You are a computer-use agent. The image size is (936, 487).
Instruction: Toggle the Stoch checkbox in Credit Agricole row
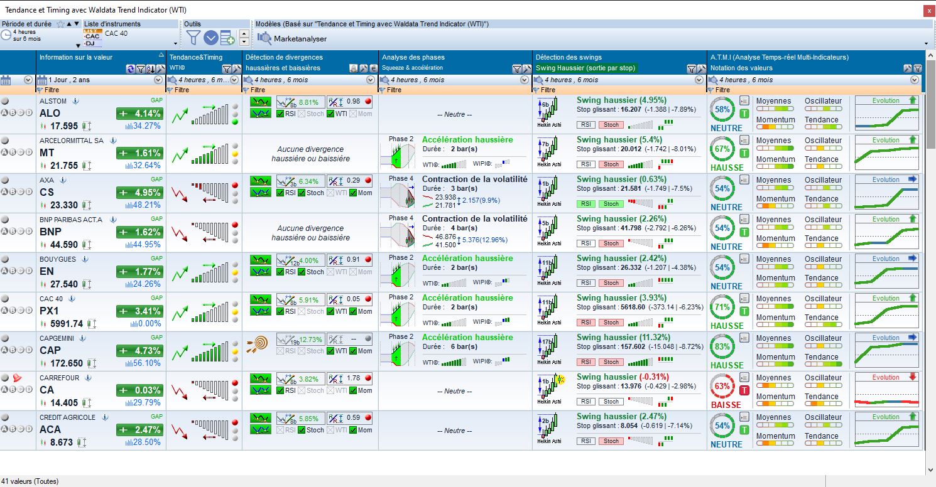pos(302,430)
